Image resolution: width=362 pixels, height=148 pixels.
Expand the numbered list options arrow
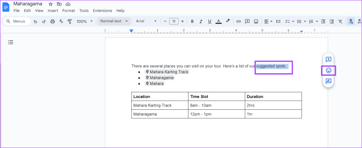pyautogui.click(x=317, y=22)
